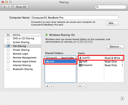Screen dimensions: 128x105
Task: Enable Printer Sharing checkbox
Action: tap(8, 50)
